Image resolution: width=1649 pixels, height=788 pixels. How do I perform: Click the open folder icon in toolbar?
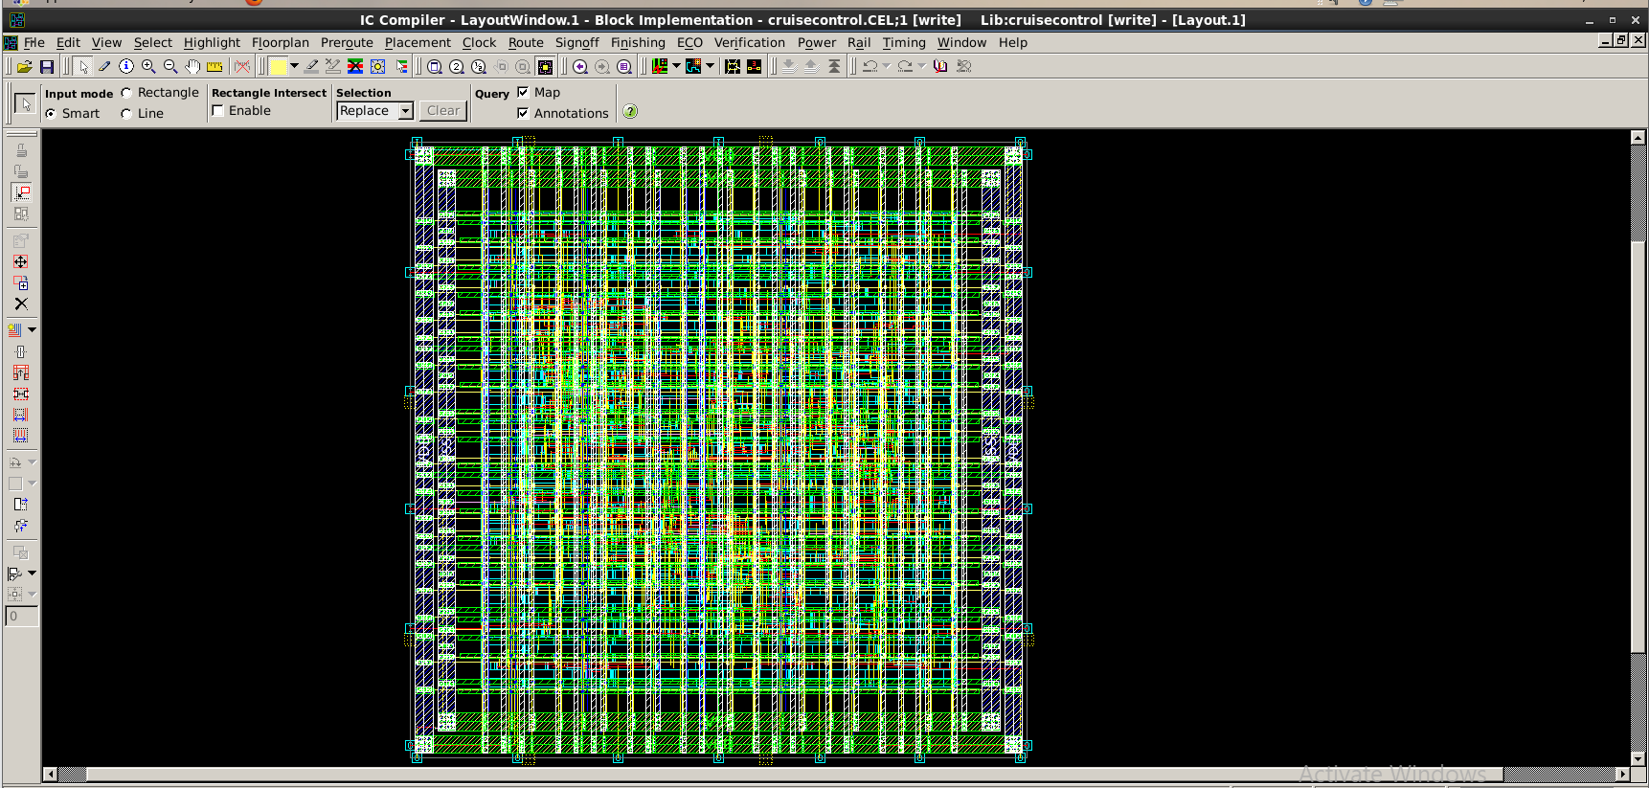pos(25,67)
